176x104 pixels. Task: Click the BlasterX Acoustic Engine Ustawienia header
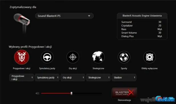(x=142, y=16)
